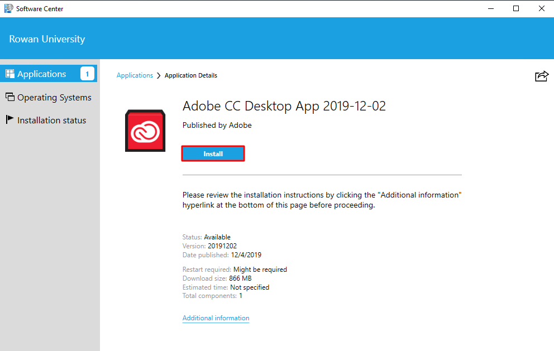Select the Application Details breadcrumb text

pyautogui.click(x=191, y=75)
